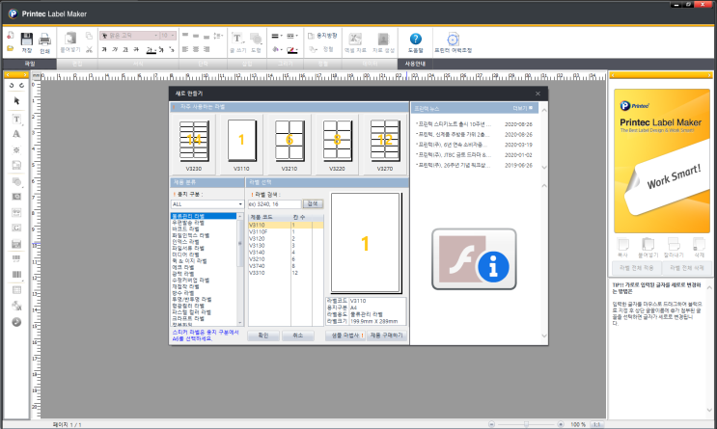717x429 pixels.
Task: Click the font color swatch in ribbon
Action: click(152, 50)
